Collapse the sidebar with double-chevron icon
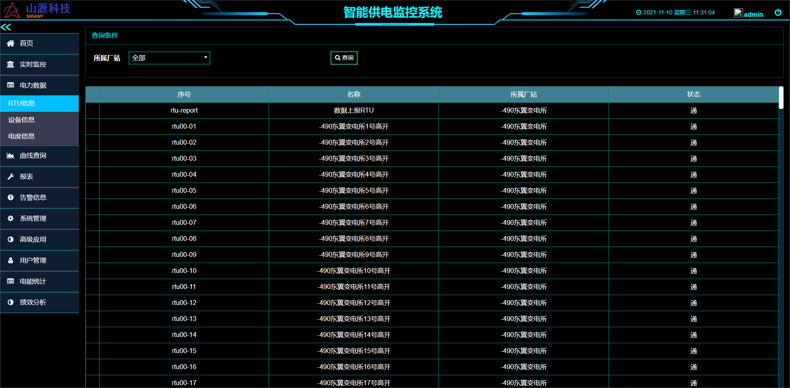Image resolution: width=790 pixels, height=388 pixels. tap(6, 27)
